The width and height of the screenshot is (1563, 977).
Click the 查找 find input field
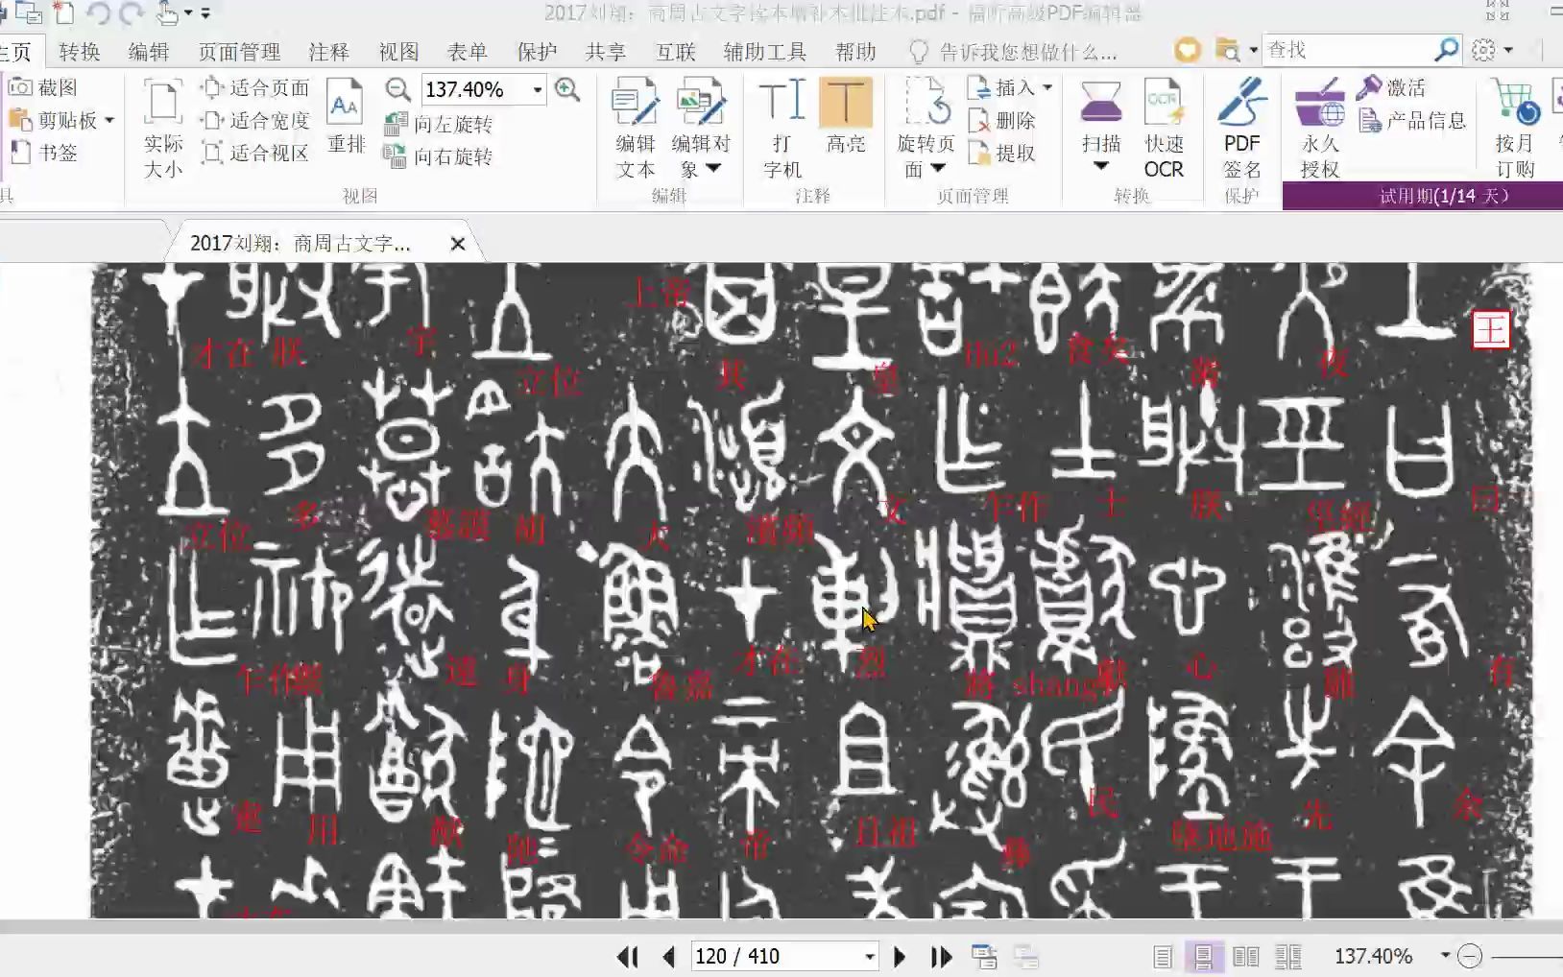[1349, 50]
